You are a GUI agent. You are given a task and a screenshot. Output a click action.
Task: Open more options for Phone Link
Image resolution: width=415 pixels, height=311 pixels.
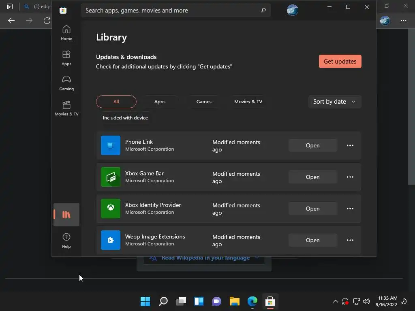tap(350, 145)
